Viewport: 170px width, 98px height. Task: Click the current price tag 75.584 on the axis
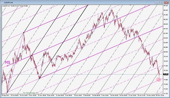166,74
